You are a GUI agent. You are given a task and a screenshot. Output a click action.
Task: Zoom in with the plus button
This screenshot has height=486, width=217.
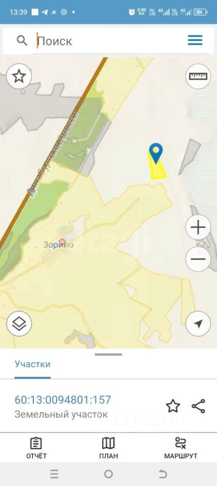pos(198,228)
